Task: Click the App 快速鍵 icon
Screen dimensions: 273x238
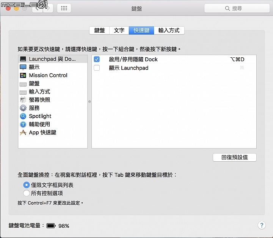Action: click(23, 132)
